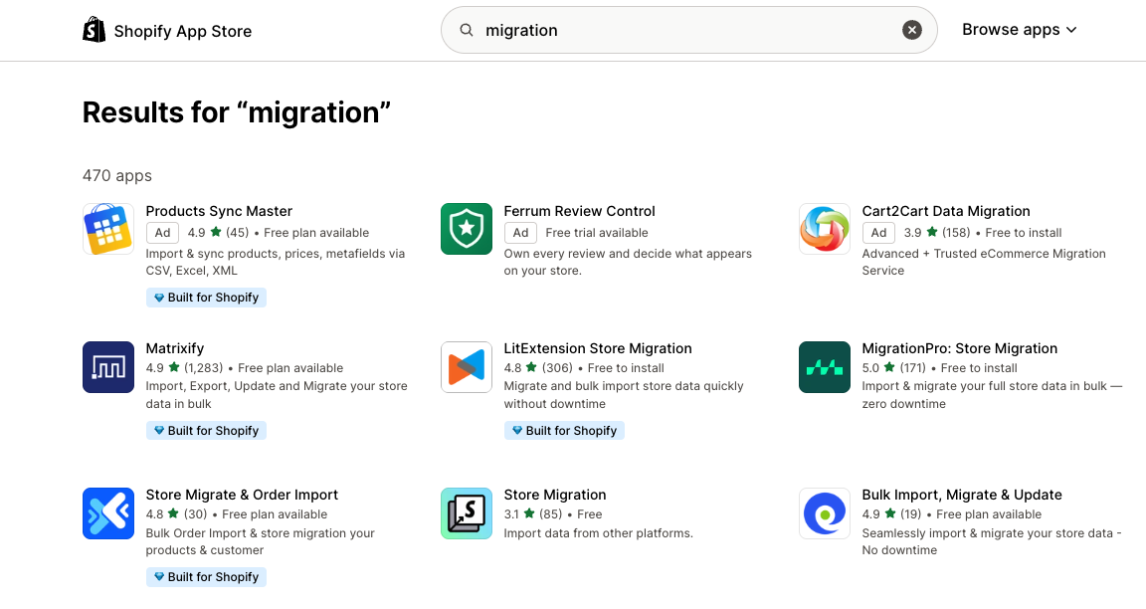1146x609 pixels.
Task: Open the Ferrum Review Control title link
Action: pyautogui.click(x=579, y=211)
